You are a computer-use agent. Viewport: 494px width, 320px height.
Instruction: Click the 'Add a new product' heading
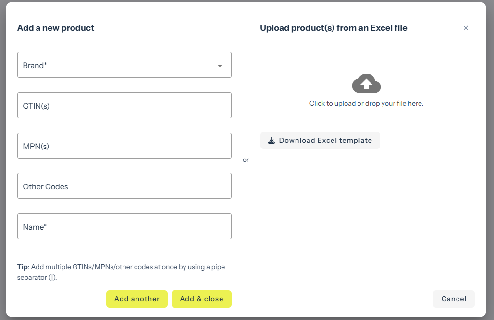[56, 28]
